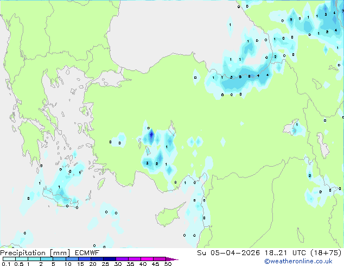Image resolution: width=344 pixels, height=266 pixels.
Task: Click the weatheronline.co.uk link
Action: [298, 262]
